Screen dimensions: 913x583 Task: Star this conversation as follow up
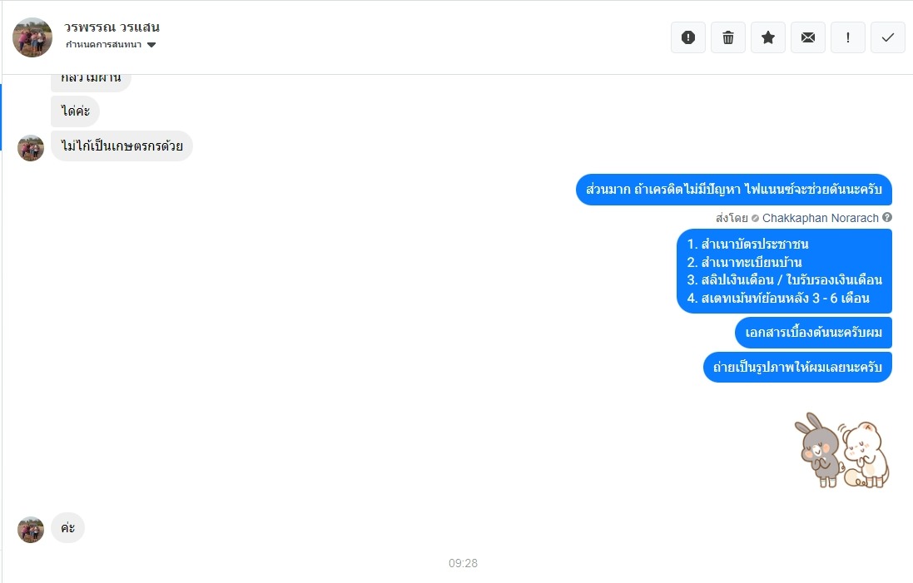(x=768, y=37)
